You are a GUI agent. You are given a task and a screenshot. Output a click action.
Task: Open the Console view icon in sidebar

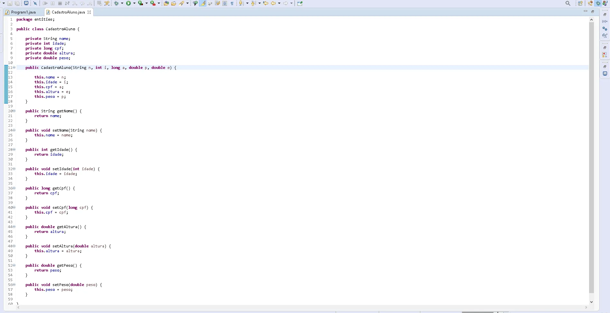click(605, 74)
